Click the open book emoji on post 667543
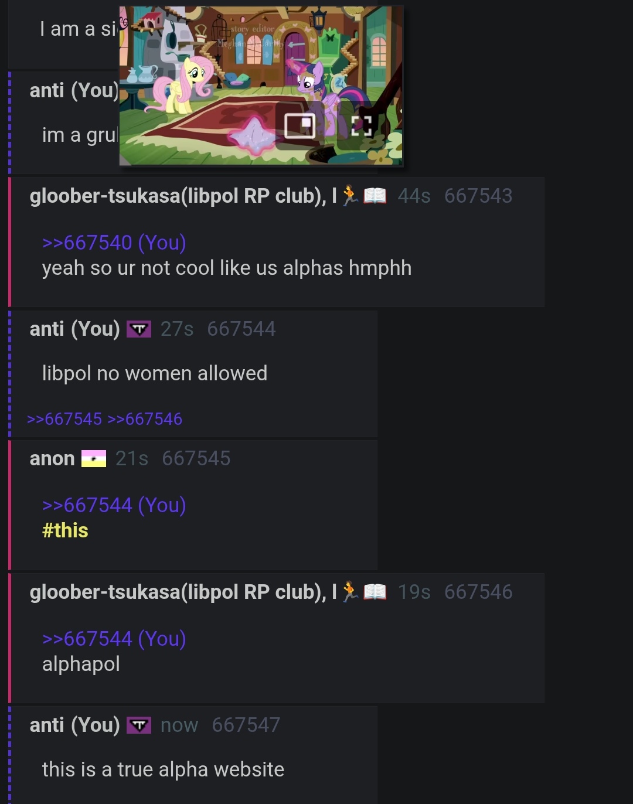633x804 pixels. [x=375, y=196]
